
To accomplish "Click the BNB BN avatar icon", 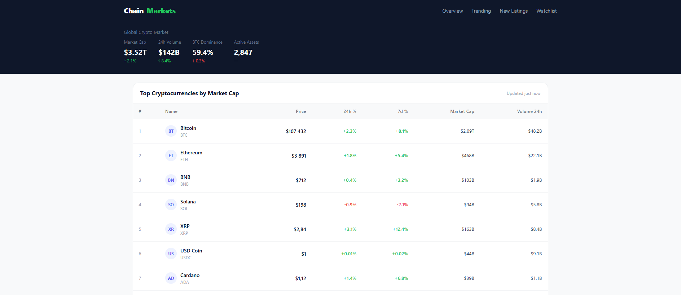I will point(171,180).
